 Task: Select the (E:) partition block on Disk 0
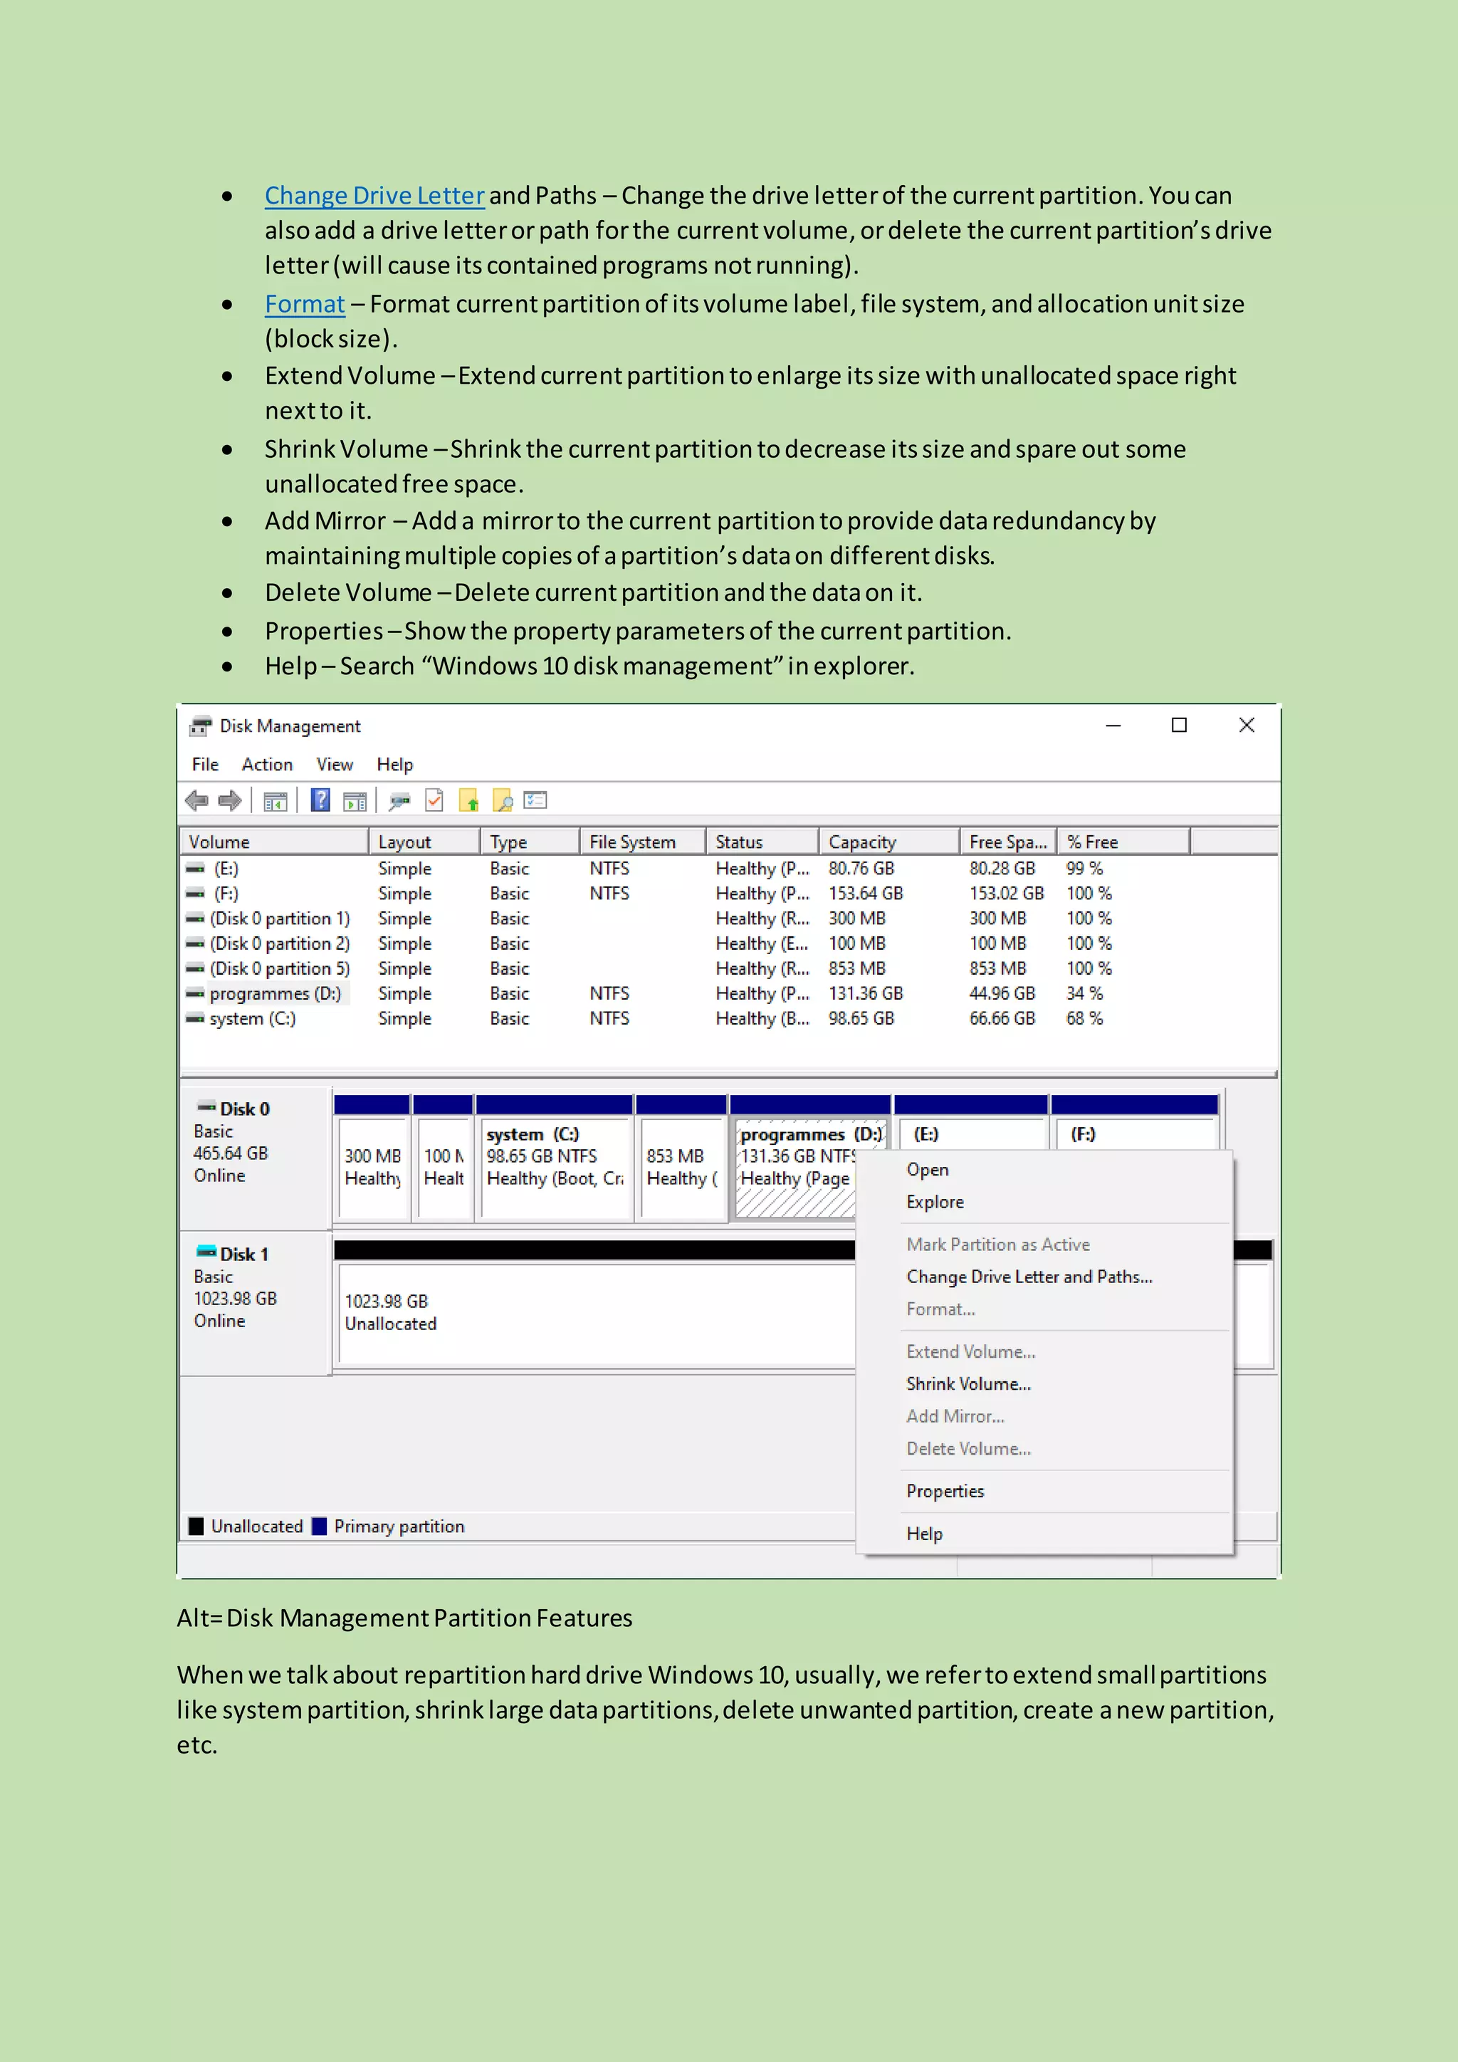970,1124
